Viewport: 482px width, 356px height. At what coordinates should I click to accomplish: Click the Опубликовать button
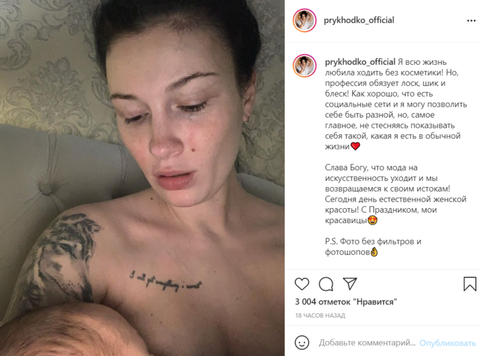448,342
